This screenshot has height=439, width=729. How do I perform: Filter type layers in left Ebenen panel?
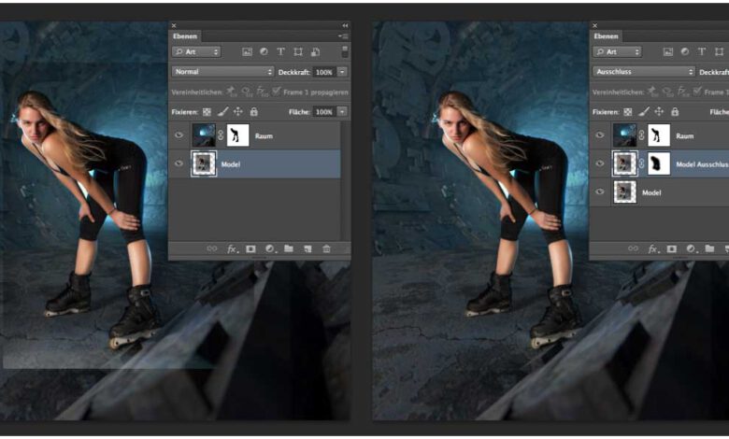pyautogui.click(x=280, y=51)
